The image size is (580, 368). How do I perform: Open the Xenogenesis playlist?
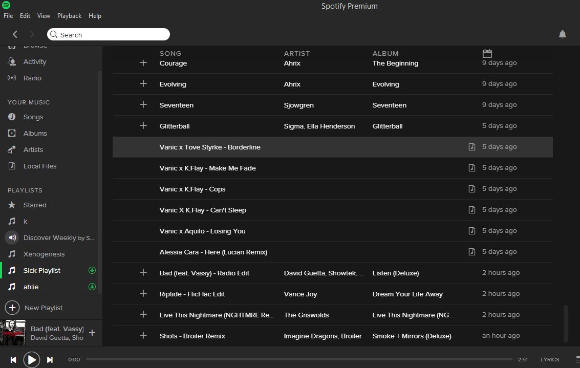tap(44, 254)
